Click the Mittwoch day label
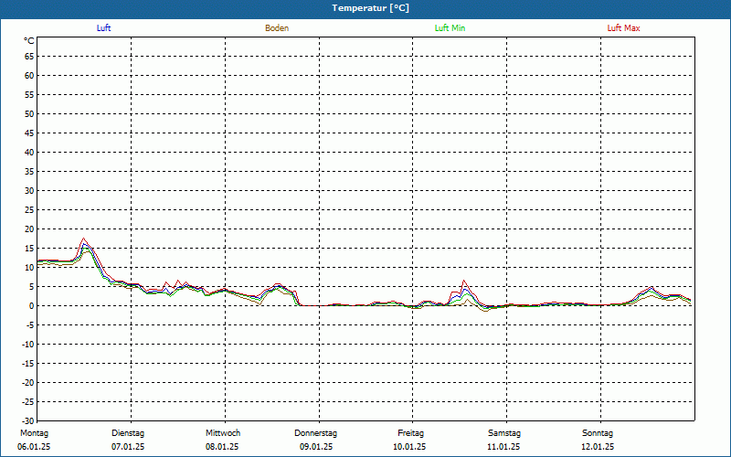This screenshot has width=731, height=457. [223, 433]
